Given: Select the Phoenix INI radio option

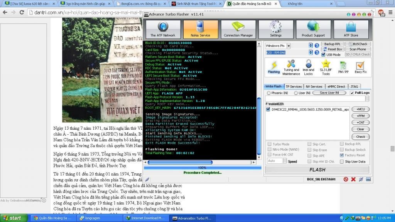Looking at the screenshot, I should (x=269, y=93).
